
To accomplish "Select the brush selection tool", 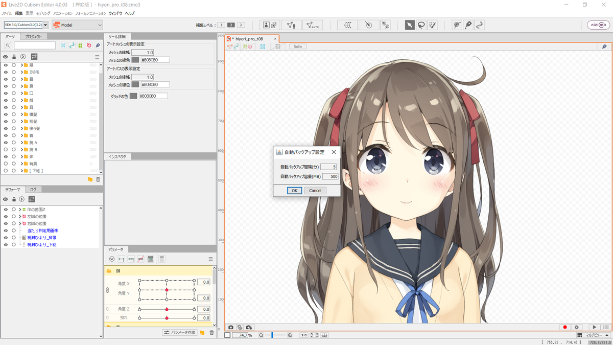I will [432, 25].
